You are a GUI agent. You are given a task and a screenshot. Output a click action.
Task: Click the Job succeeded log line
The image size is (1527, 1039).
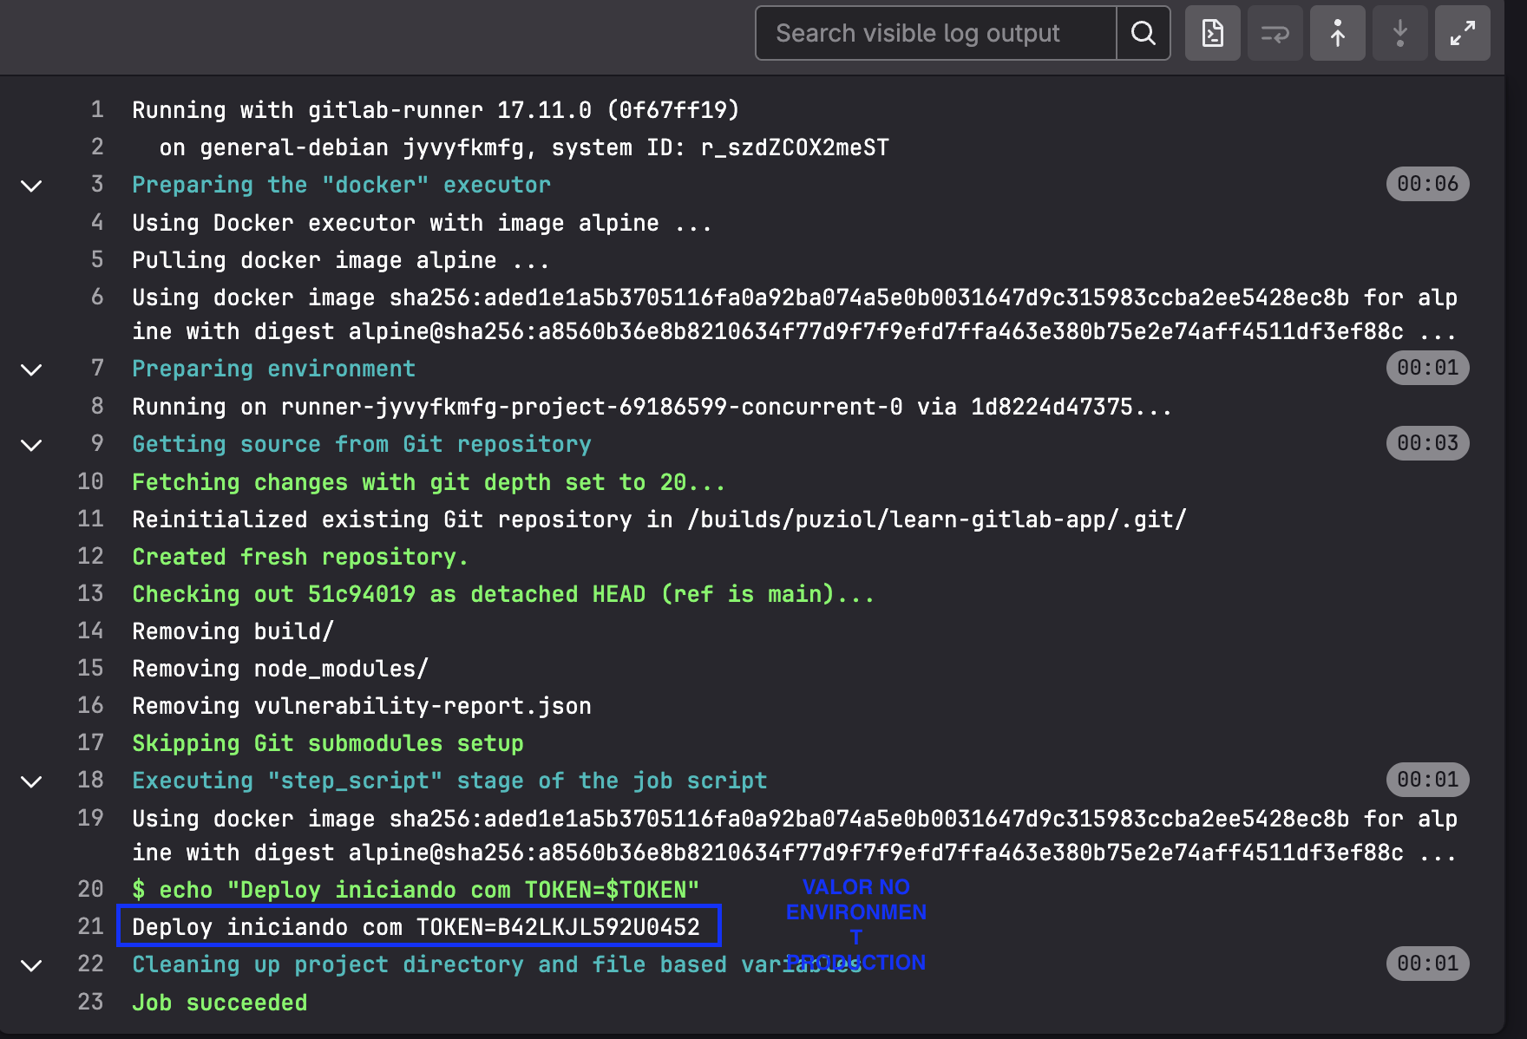coord(220,1003)
